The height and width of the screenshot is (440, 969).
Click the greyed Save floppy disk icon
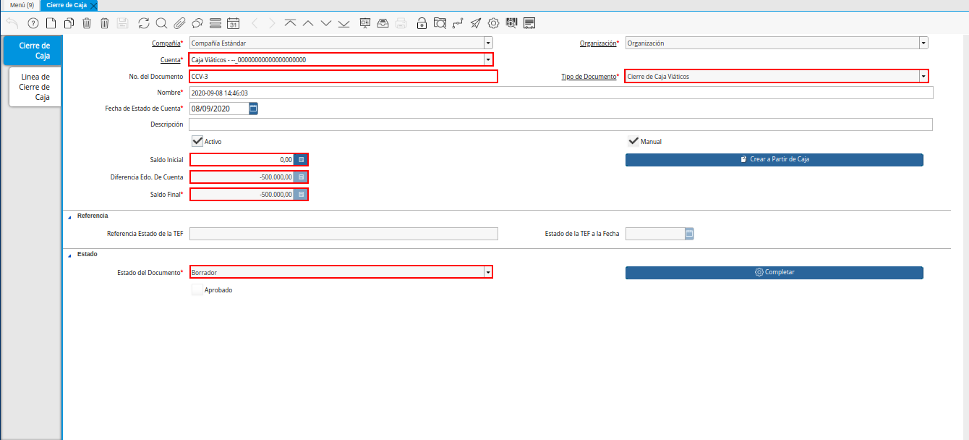(x=122, y=23)
